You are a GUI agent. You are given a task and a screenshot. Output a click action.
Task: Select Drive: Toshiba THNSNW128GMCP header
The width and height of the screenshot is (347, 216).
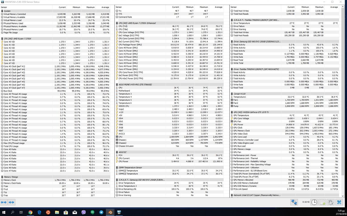284,69
